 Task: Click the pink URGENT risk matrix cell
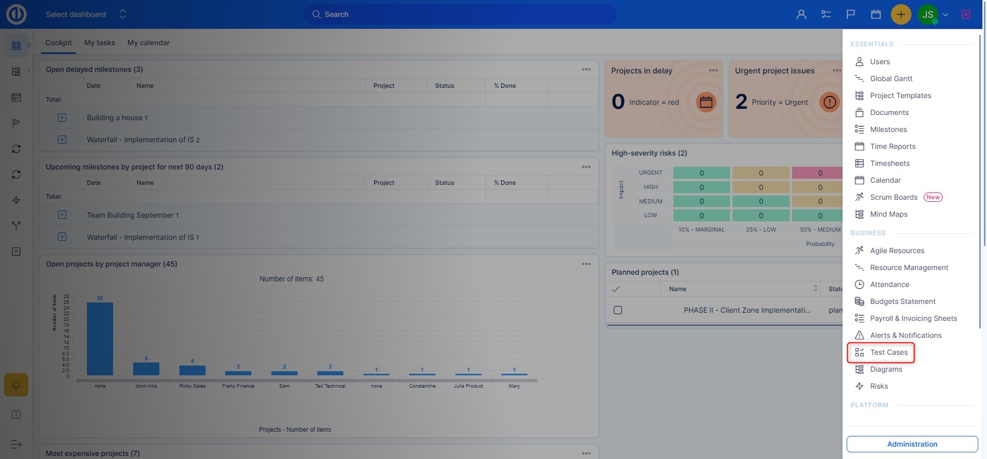tap(819, 173)
